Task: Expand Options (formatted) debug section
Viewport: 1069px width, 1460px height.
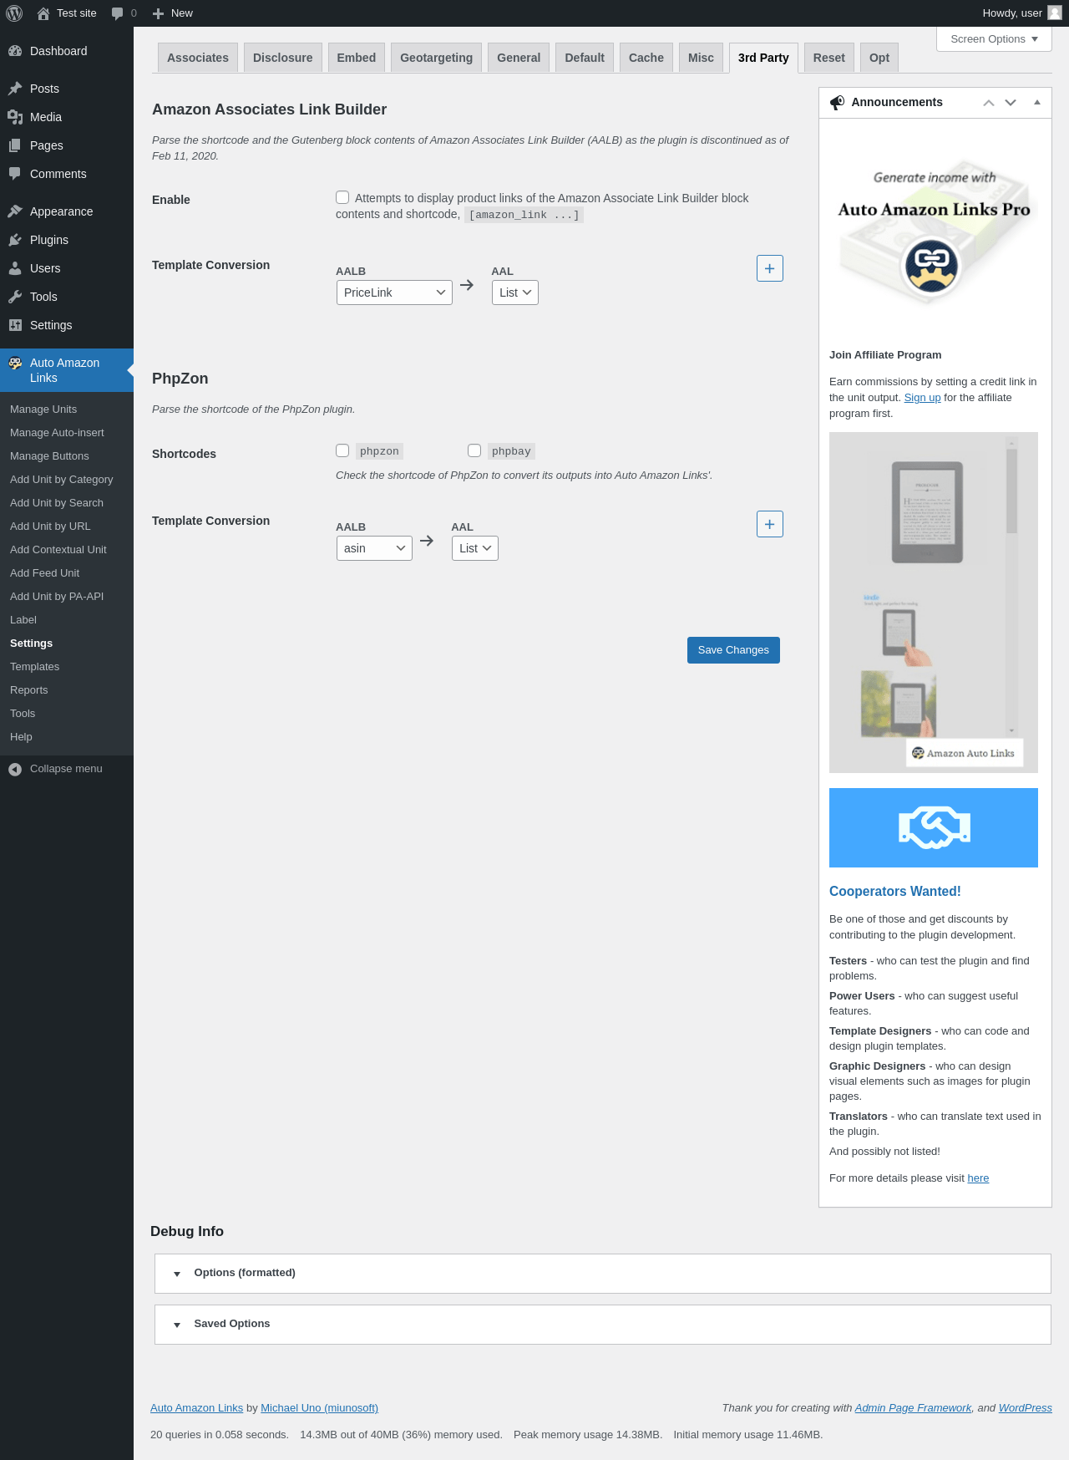Action: (x=603, y=1273)
